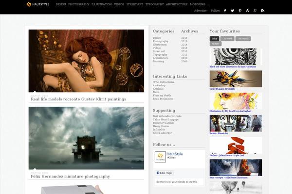The image size is (292, 194).
Task: Open the bear concepts illustration thumbnail
Action: point(236,167)
